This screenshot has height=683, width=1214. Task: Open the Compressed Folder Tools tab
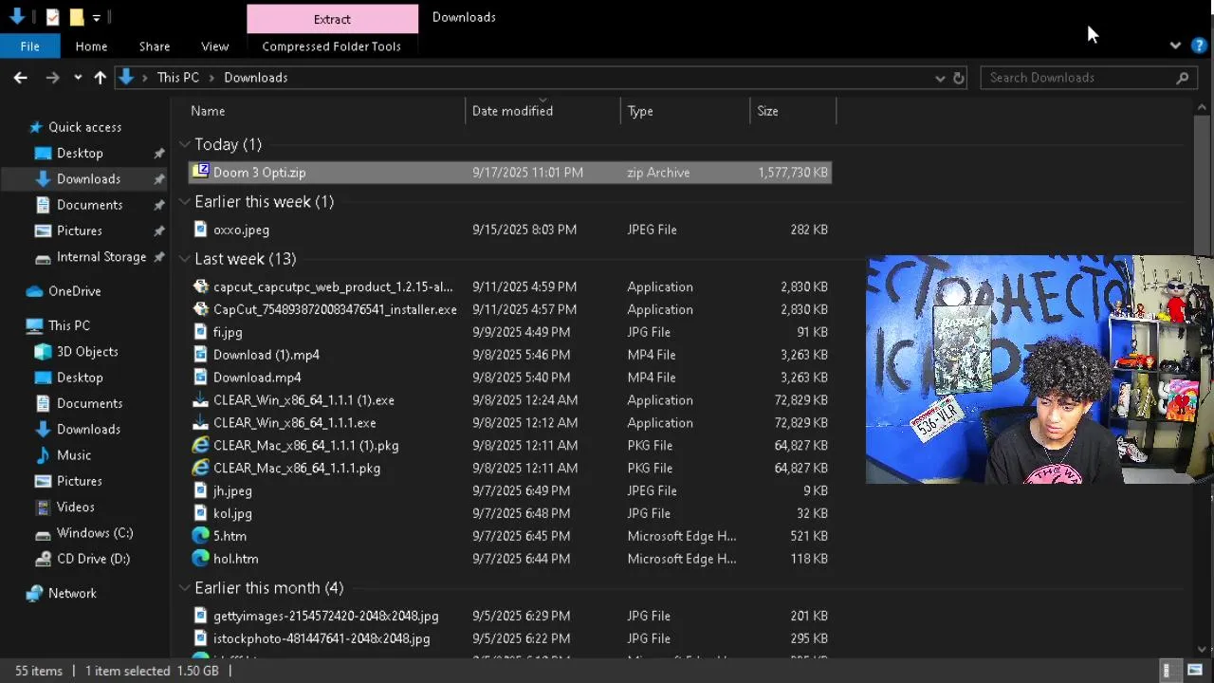(x=332, y=46)
